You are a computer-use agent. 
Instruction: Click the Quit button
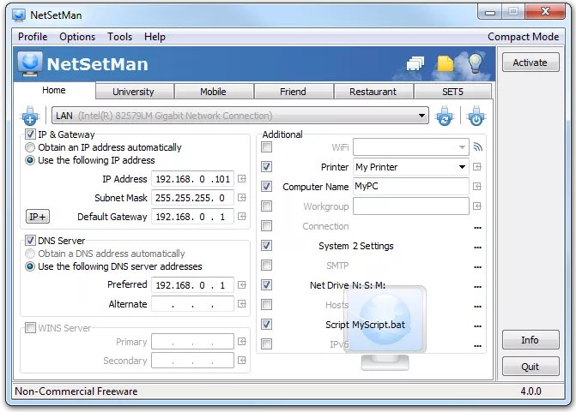click(531, 367)
